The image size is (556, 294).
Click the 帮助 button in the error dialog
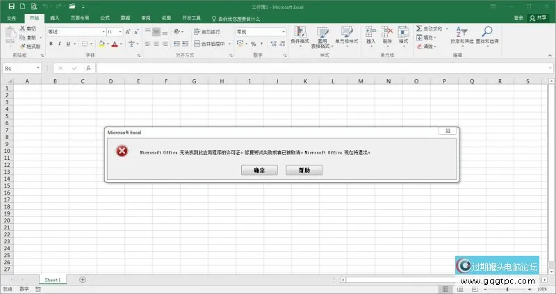[304, 170]
